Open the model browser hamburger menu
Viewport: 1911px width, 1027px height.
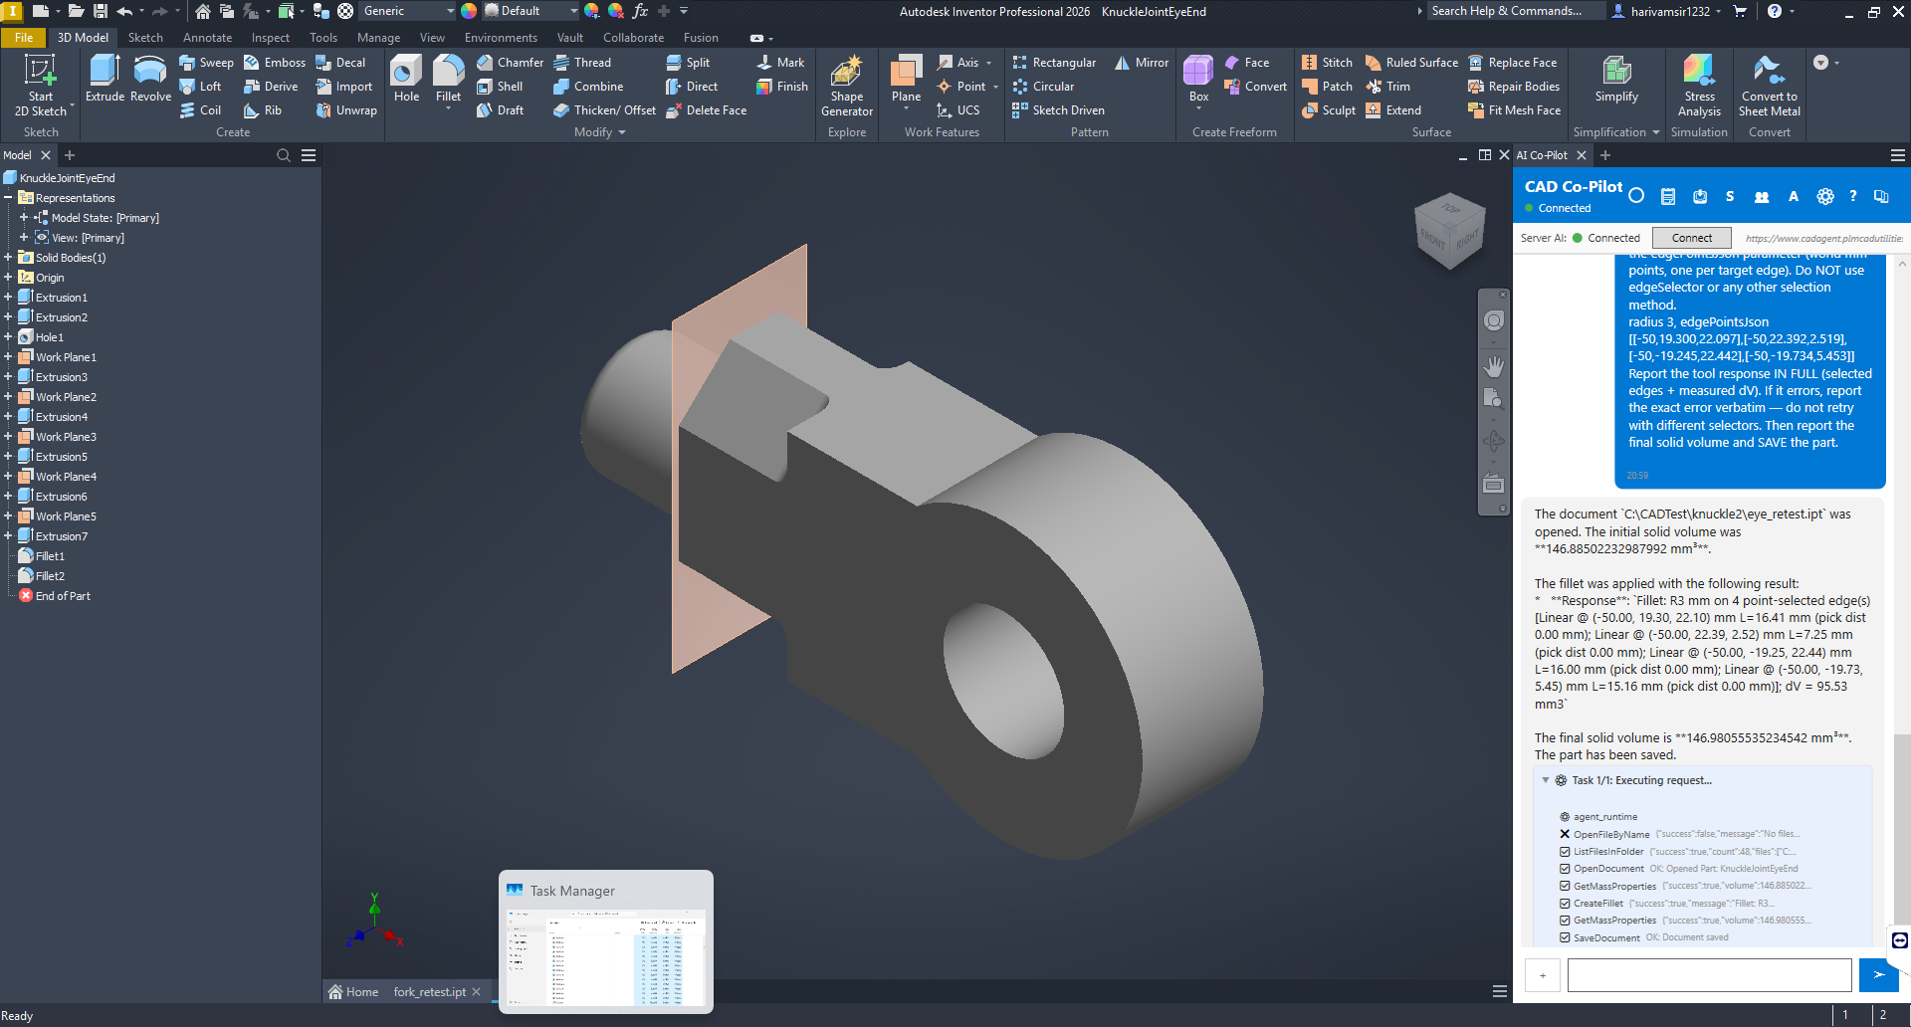[309, 155]
